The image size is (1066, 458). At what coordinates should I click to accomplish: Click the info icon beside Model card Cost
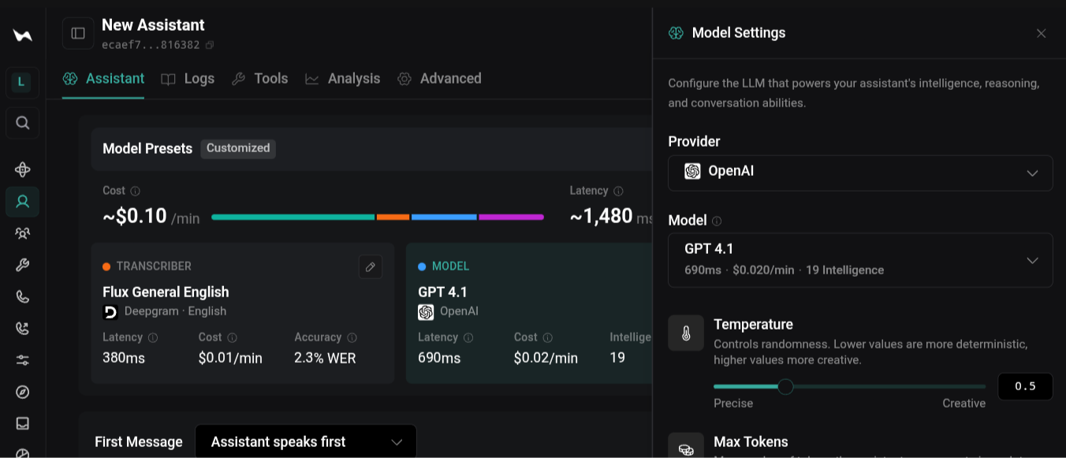point(547,337)
